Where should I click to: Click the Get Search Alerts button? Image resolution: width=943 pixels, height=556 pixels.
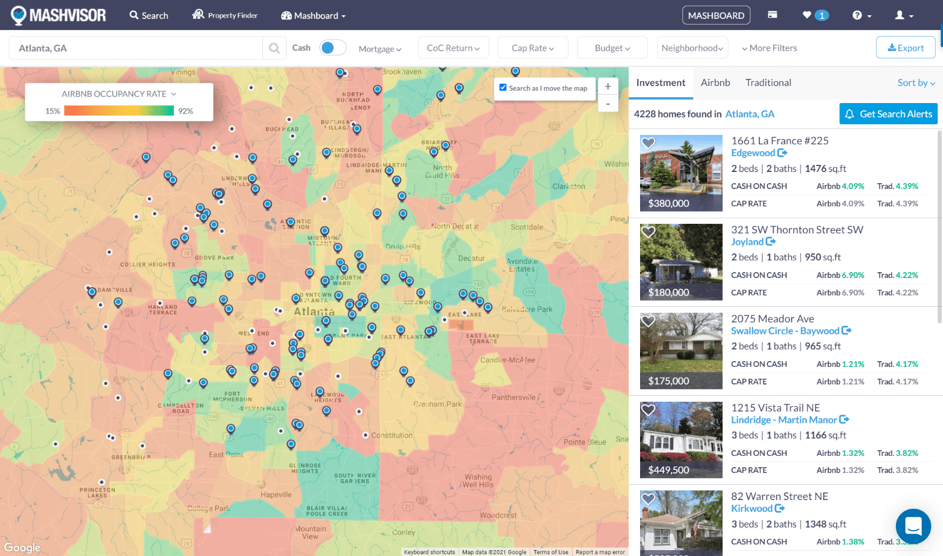point(888,114)
